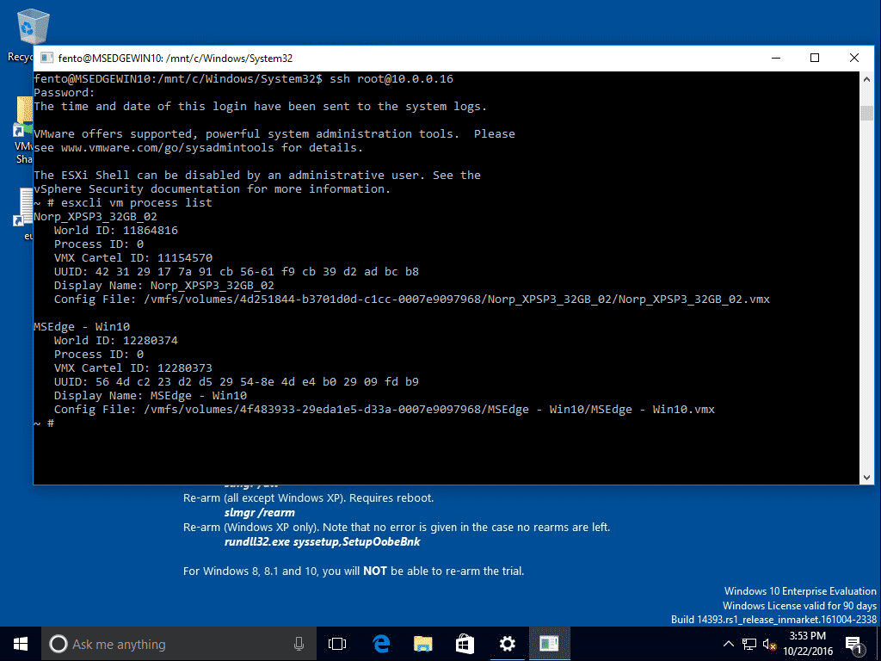Click 'www.vmware.com/go/sysadmintools' text in terminal

pyautogui.click(x=168, y=147)
